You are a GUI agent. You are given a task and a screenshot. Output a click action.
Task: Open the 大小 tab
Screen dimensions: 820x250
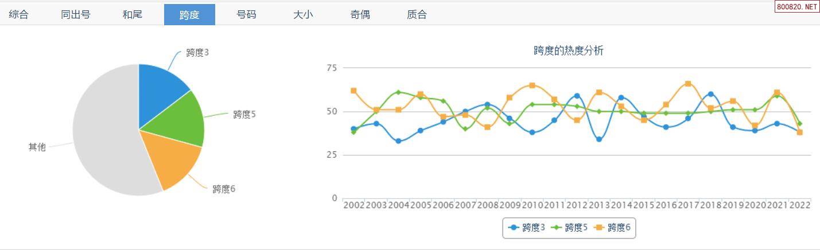click(x=303, y=14)
